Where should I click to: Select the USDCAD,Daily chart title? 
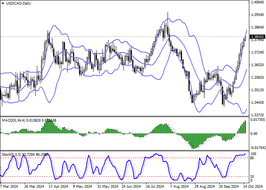[x=19, y=3]
